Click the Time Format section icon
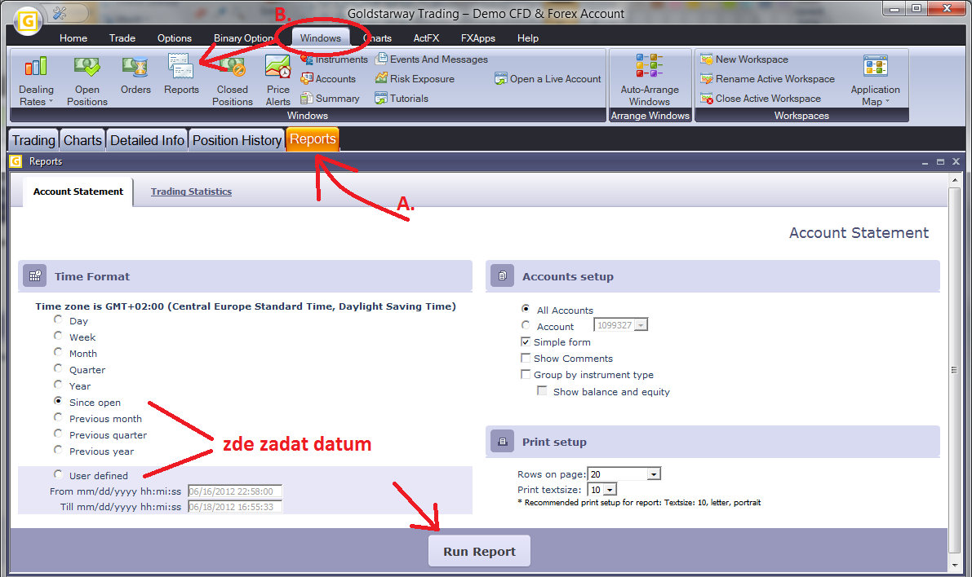Viewport: 972px width, 577px height. (x=35, y=276)
